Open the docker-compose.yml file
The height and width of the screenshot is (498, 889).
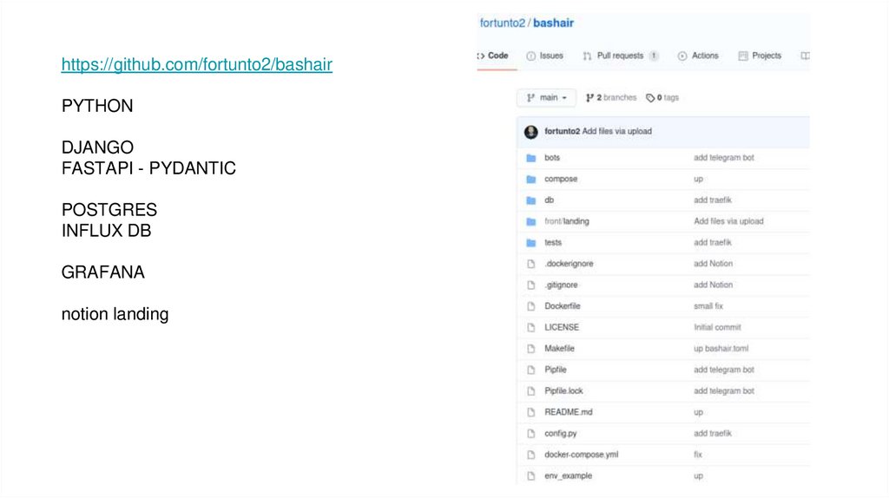pyautogui.click(x=581, y=455)
